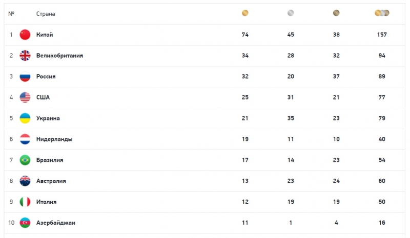
Task: Open the Китай country link
Action: click(45, 35)
